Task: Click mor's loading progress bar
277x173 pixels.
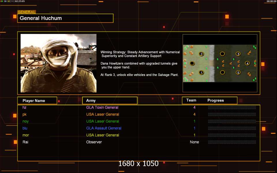Action: click(232, 135)
